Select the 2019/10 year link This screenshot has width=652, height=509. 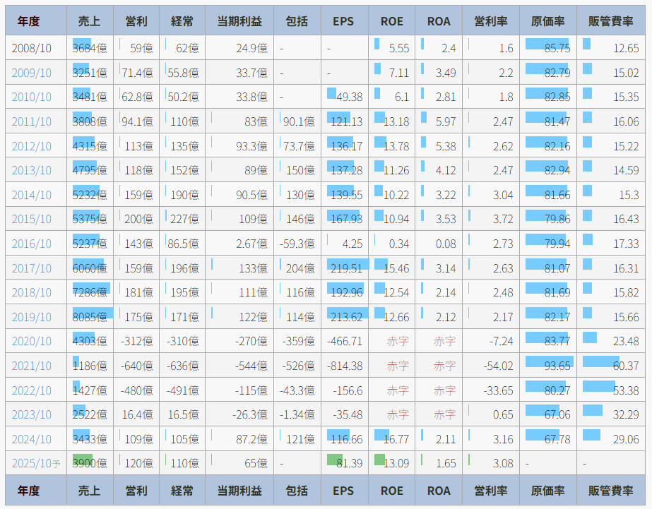31,317
